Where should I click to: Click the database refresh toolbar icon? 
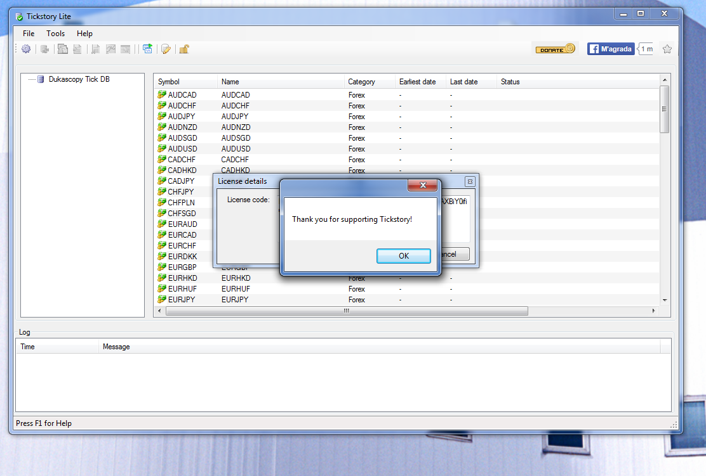click(x=44, y=49)
